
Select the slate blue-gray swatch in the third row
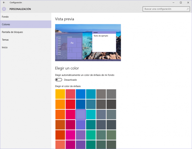pos(101,115)
